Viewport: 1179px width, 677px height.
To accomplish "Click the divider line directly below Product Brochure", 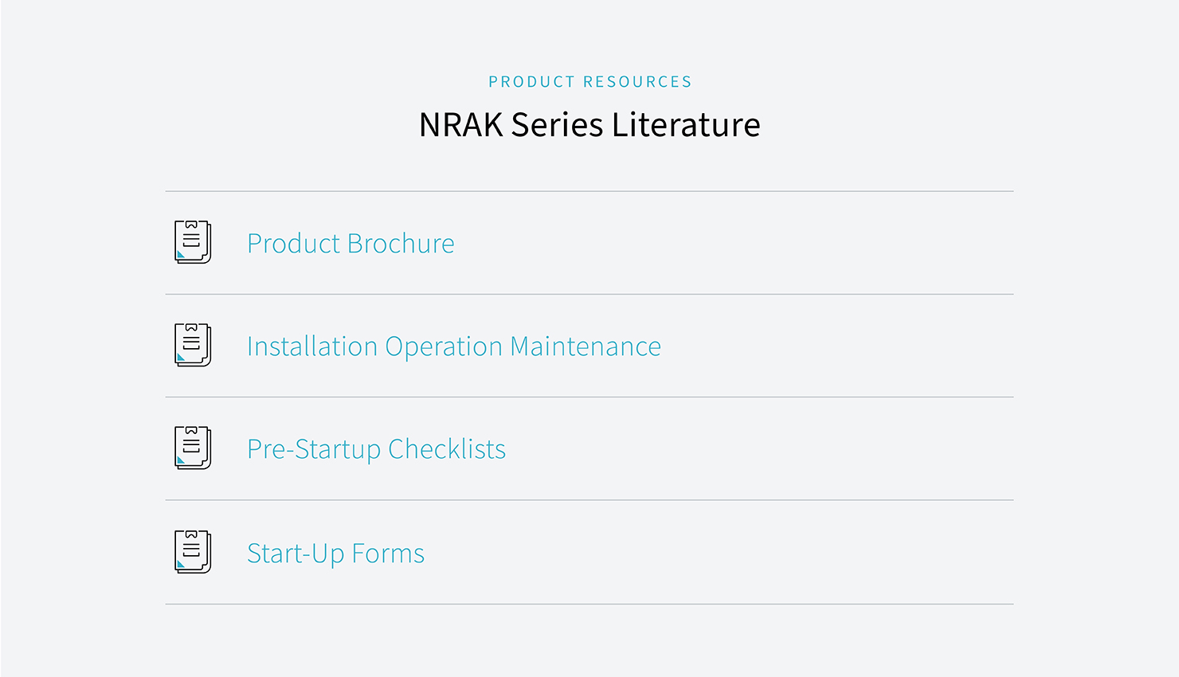I will coord(589,294).
